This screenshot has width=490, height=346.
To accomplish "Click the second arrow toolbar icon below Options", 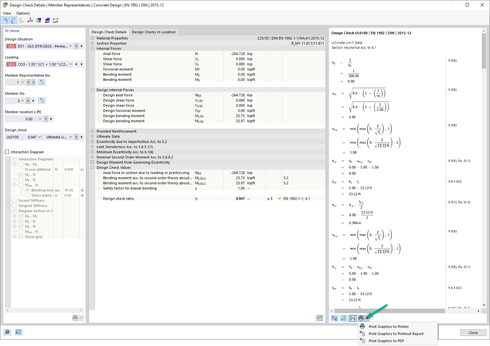I will 13,20.
